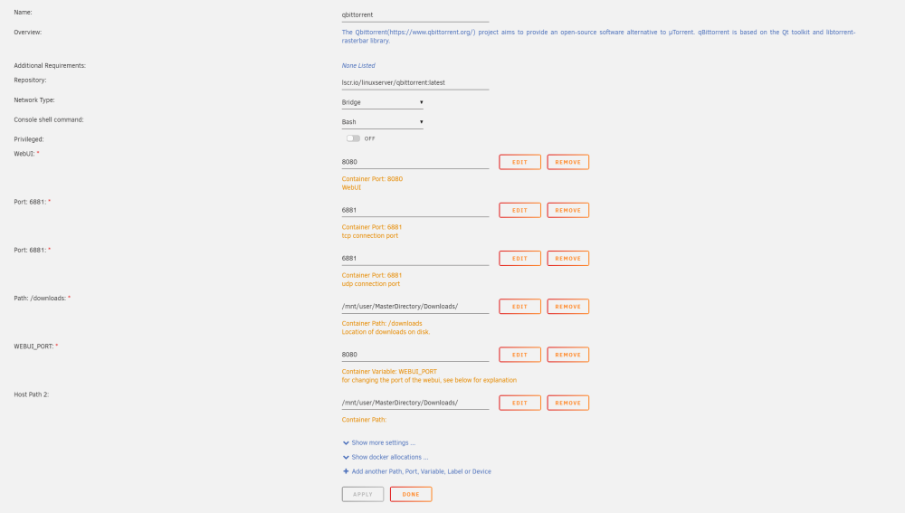This screenshot has height=513, width=905.
Task: Edit the WebUI 8080 port entry
Action: click(x=520, y=162)
